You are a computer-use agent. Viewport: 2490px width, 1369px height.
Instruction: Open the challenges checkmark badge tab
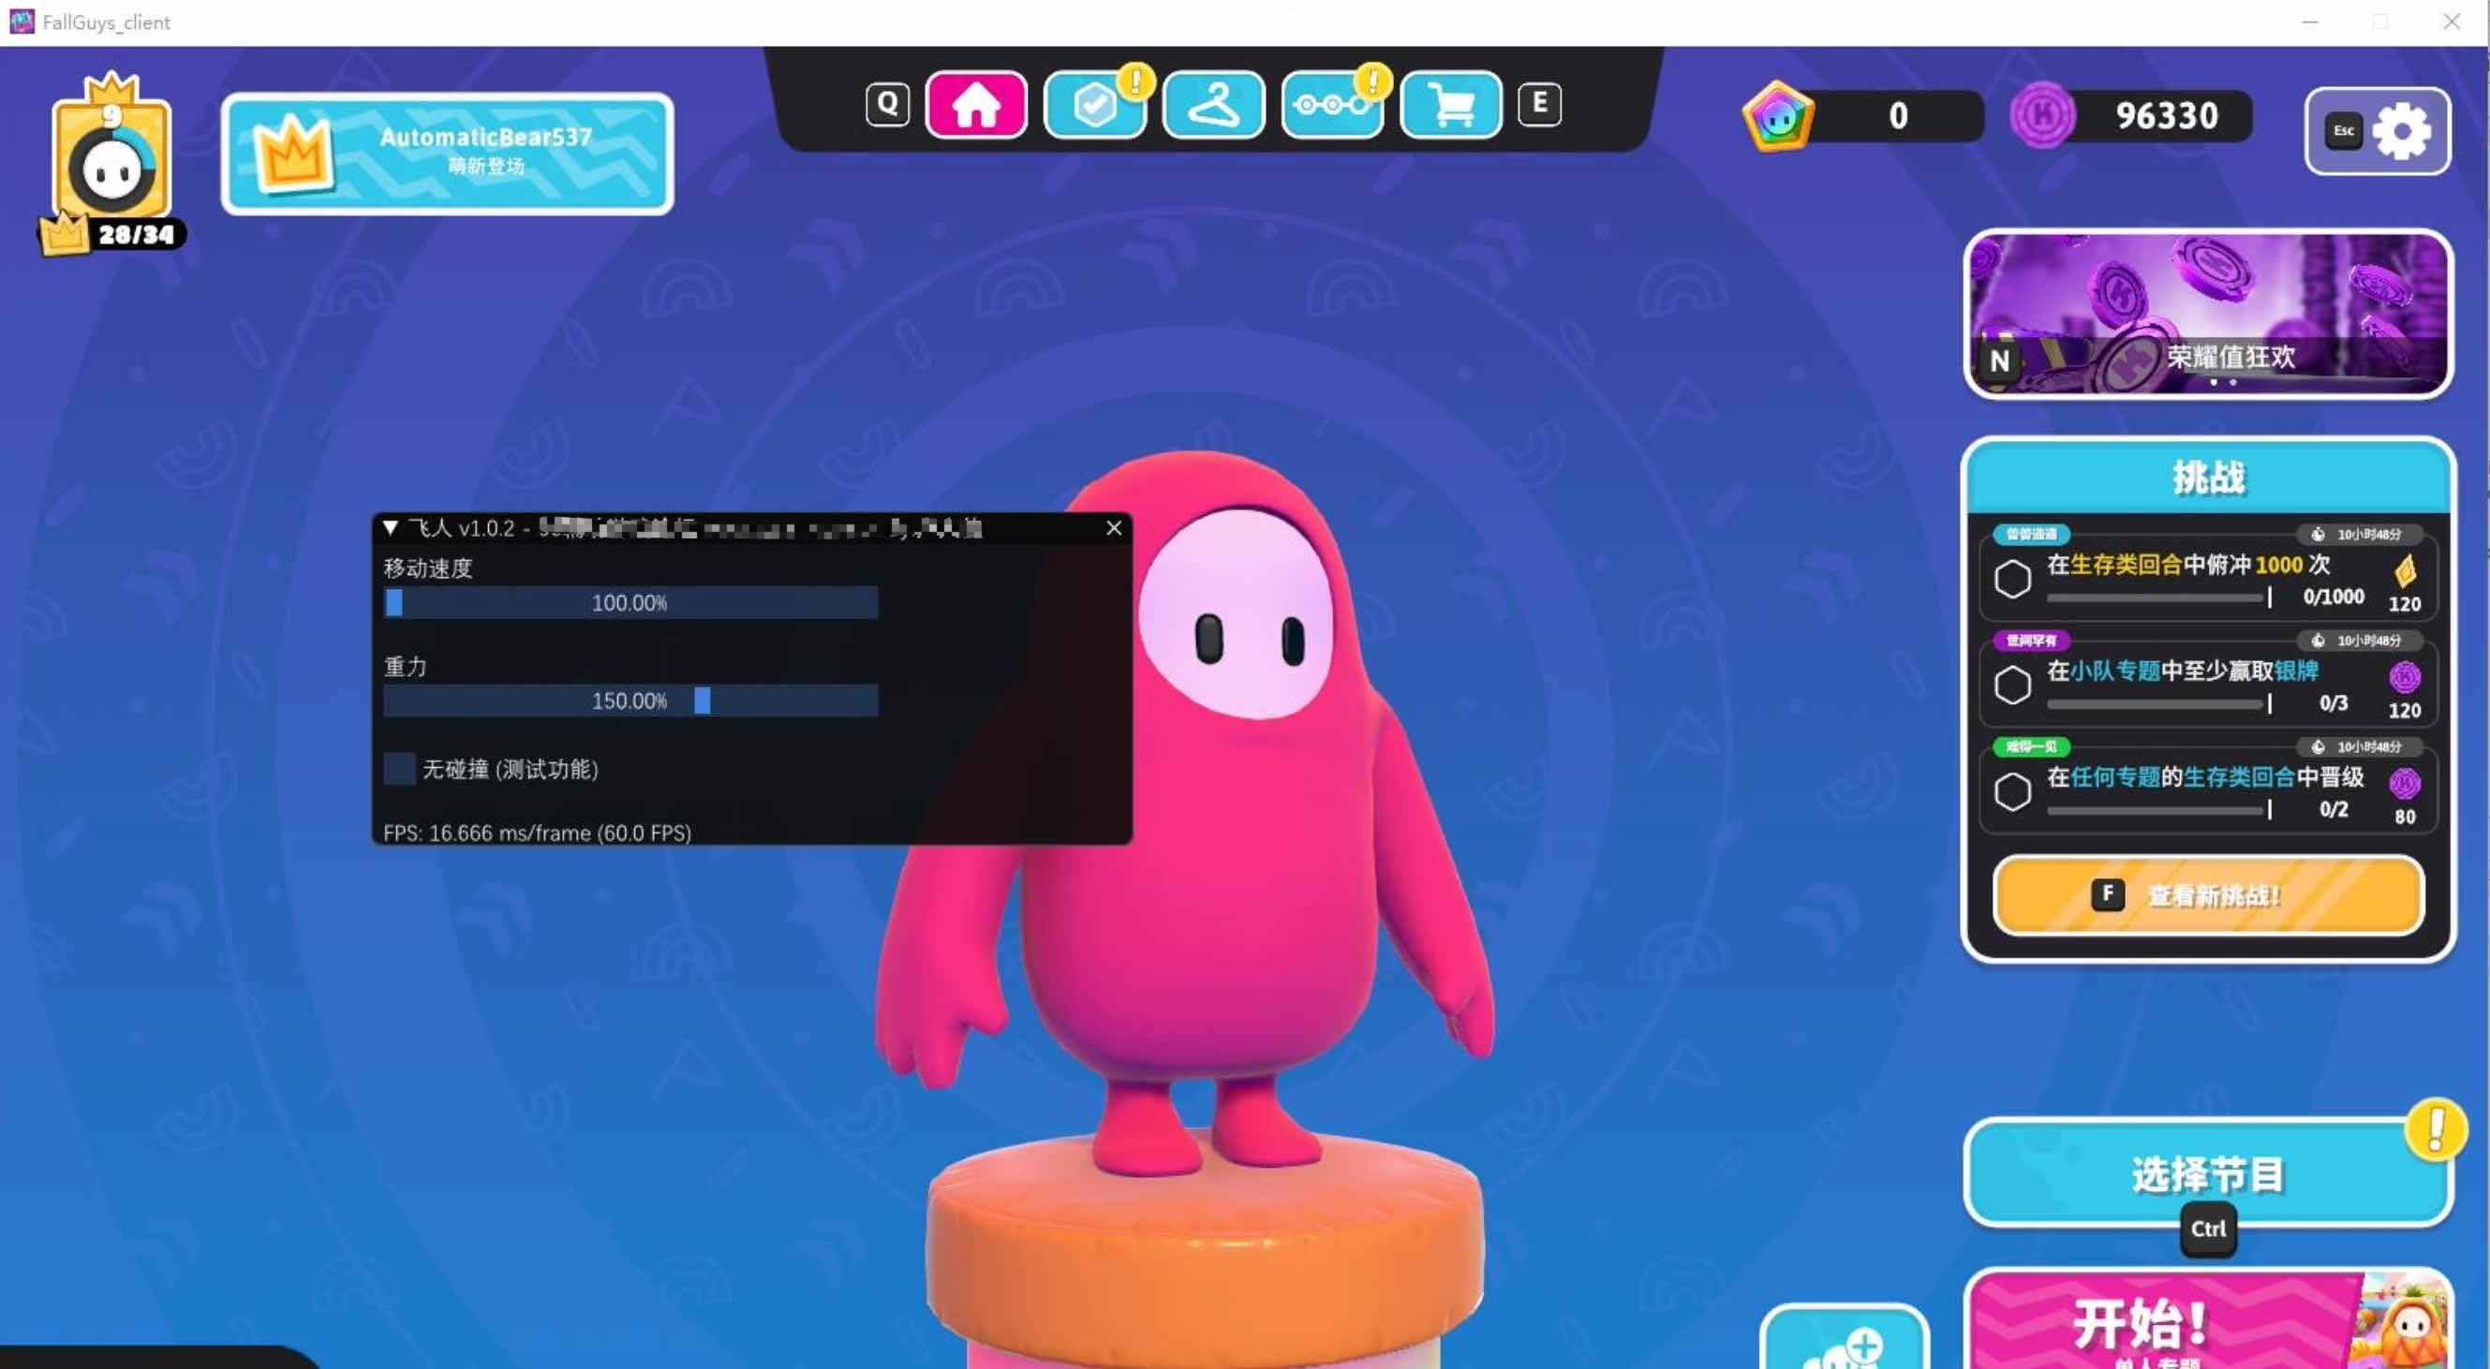point(1095,104)
